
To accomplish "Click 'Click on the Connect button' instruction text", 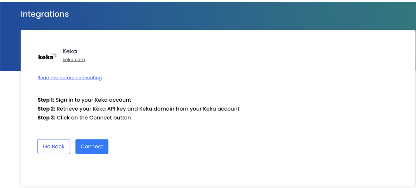I will pos(94,118).
